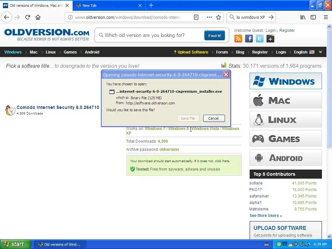Click Upload Software in the nav bar

pos(191,52)
